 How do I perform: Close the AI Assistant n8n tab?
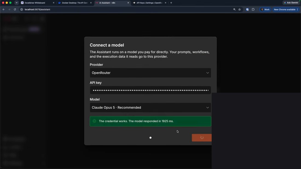click(128, 3)
